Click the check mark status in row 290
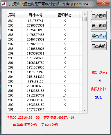The height and width of the screenshot is (135, 111). tap(65, 58)
